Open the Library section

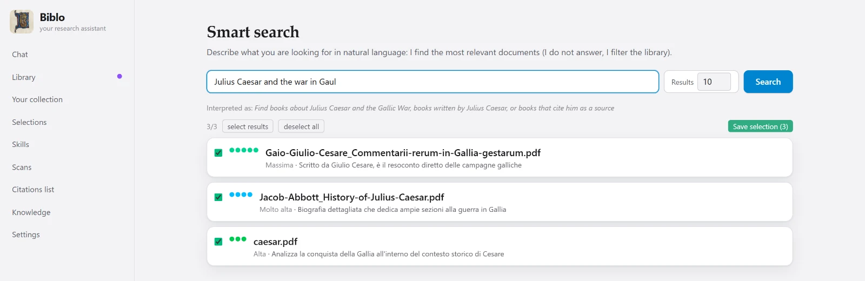[x=24, y=77]
